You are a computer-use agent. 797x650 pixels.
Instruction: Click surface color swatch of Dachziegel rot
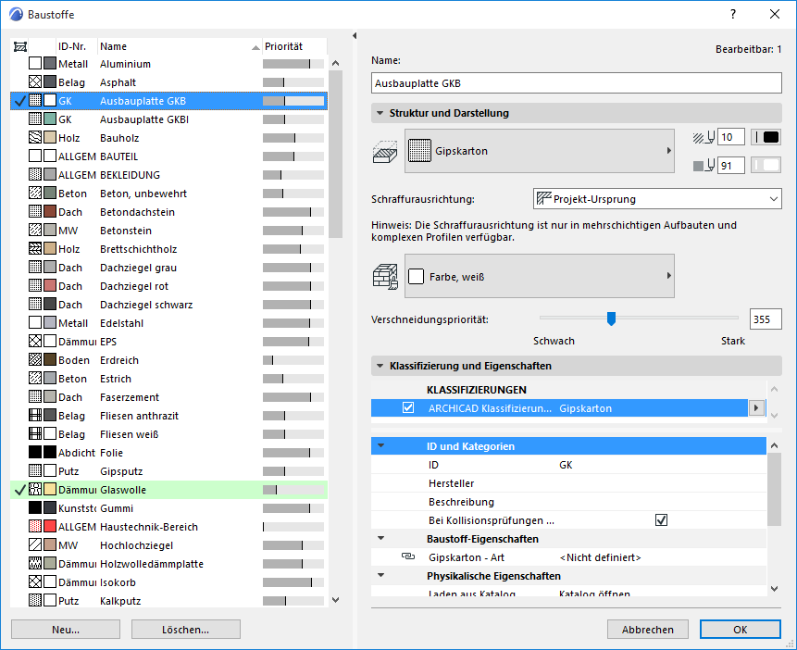(x=50, y=286)
